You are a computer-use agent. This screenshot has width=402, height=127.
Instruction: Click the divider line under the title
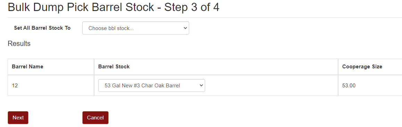[205, 17]
